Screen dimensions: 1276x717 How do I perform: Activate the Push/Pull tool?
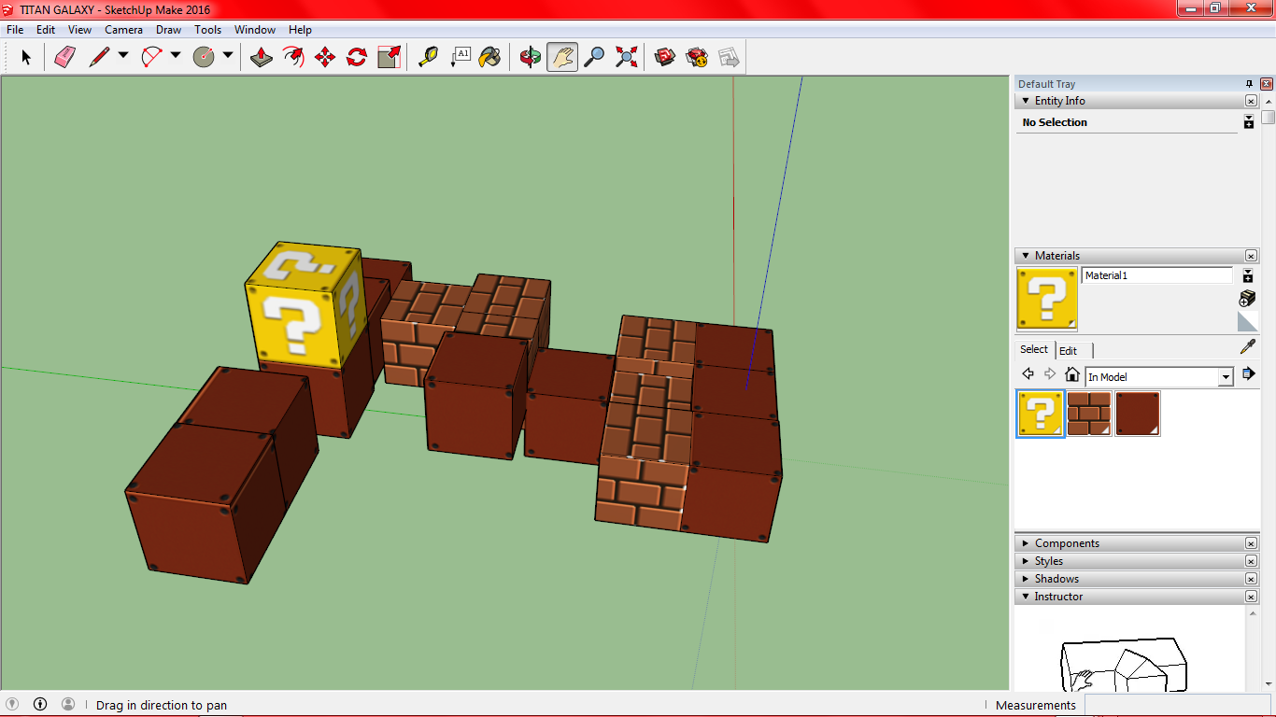coord(262,58)
